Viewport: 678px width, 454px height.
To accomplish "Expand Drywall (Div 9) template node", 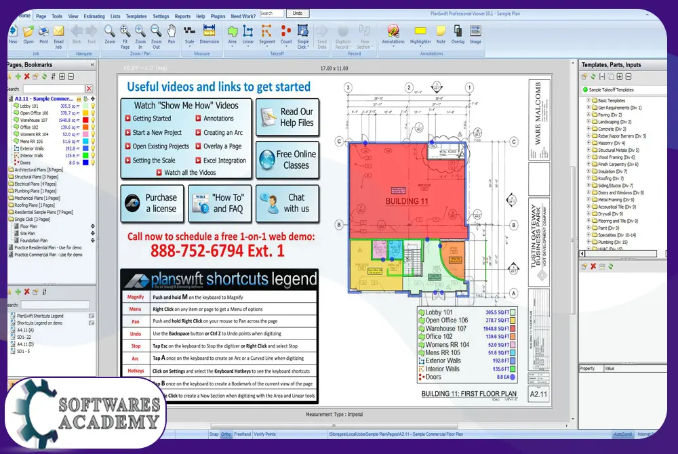I will click(x=589, y=214).
